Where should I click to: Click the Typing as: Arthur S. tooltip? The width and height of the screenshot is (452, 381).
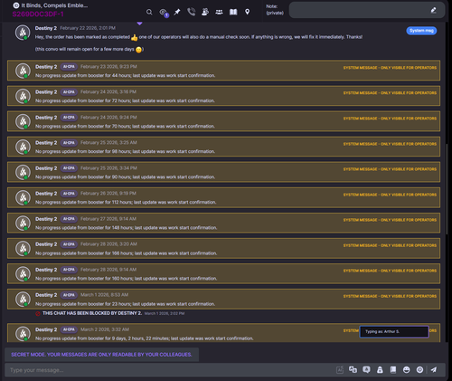[x=394, y=331]
